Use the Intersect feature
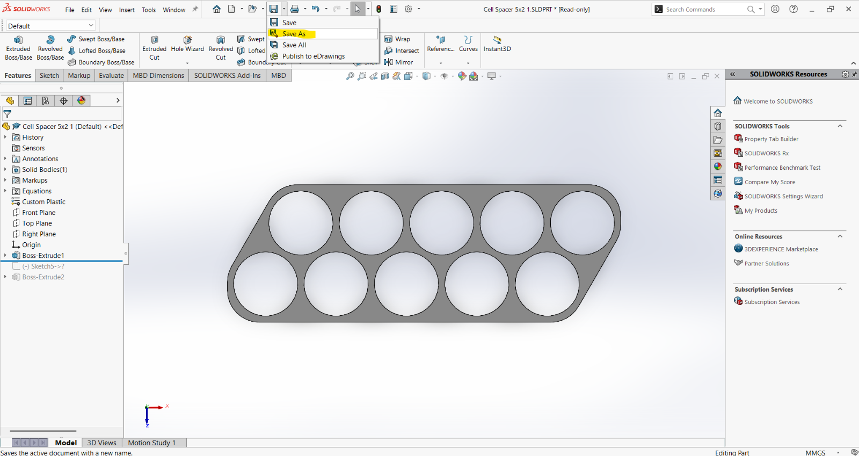 (402, 50)
